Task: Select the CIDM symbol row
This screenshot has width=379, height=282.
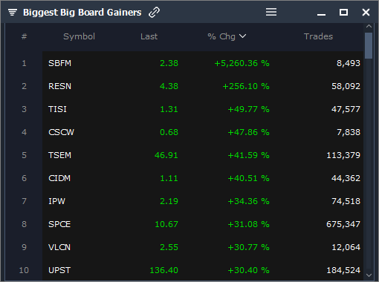Action: [203, 178]
